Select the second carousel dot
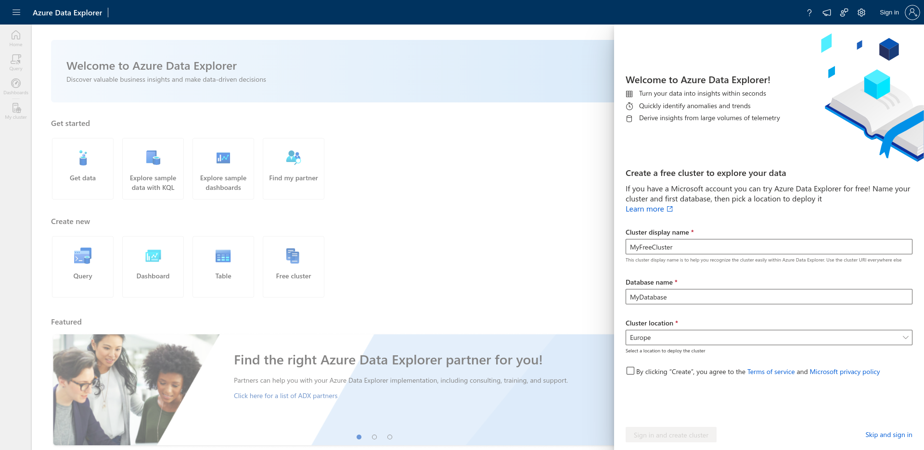The height and width of the screenshot is (450, 924). (x=374, y=437)
